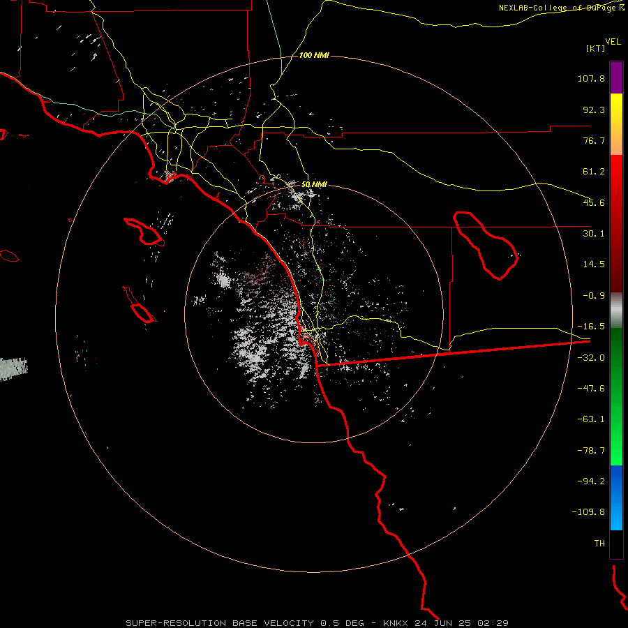The height and width of the screenshot is (628, 628).
Task: Click the KNKX station identifier
Action: 396,623
